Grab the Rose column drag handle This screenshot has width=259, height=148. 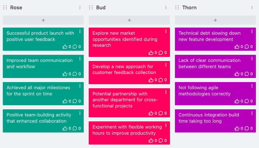point(5,7)
